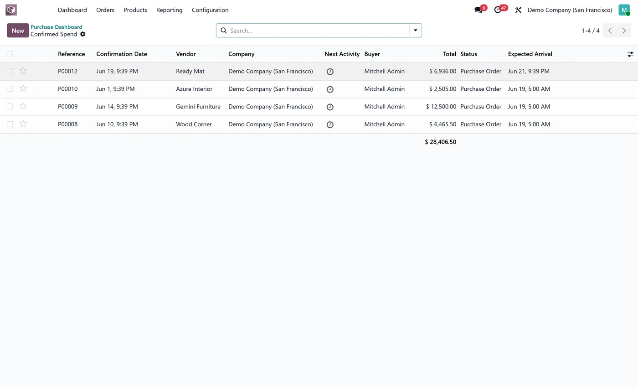Open optional columns adjust icon

[x=630, y=54]
